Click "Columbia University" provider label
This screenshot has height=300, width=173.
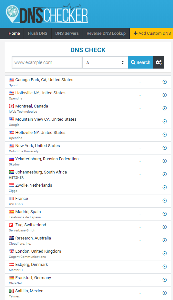(24, 151)
